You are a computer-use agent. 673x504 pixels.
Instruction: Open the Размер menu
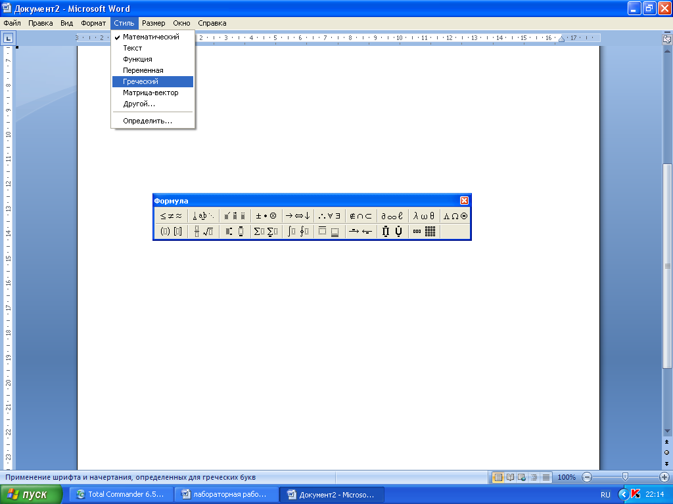[x=154, y=23]
